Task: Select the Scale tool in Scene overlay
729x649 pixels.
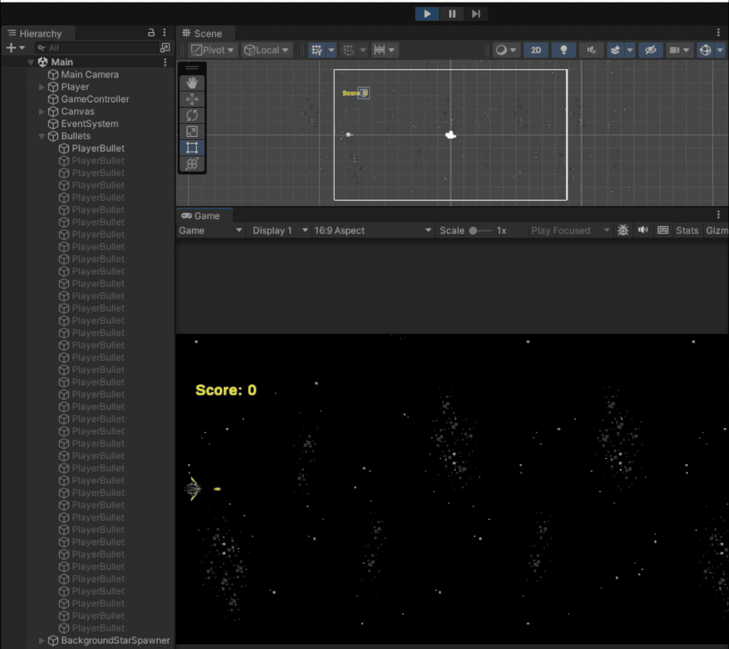Action: tap(192, 132)
